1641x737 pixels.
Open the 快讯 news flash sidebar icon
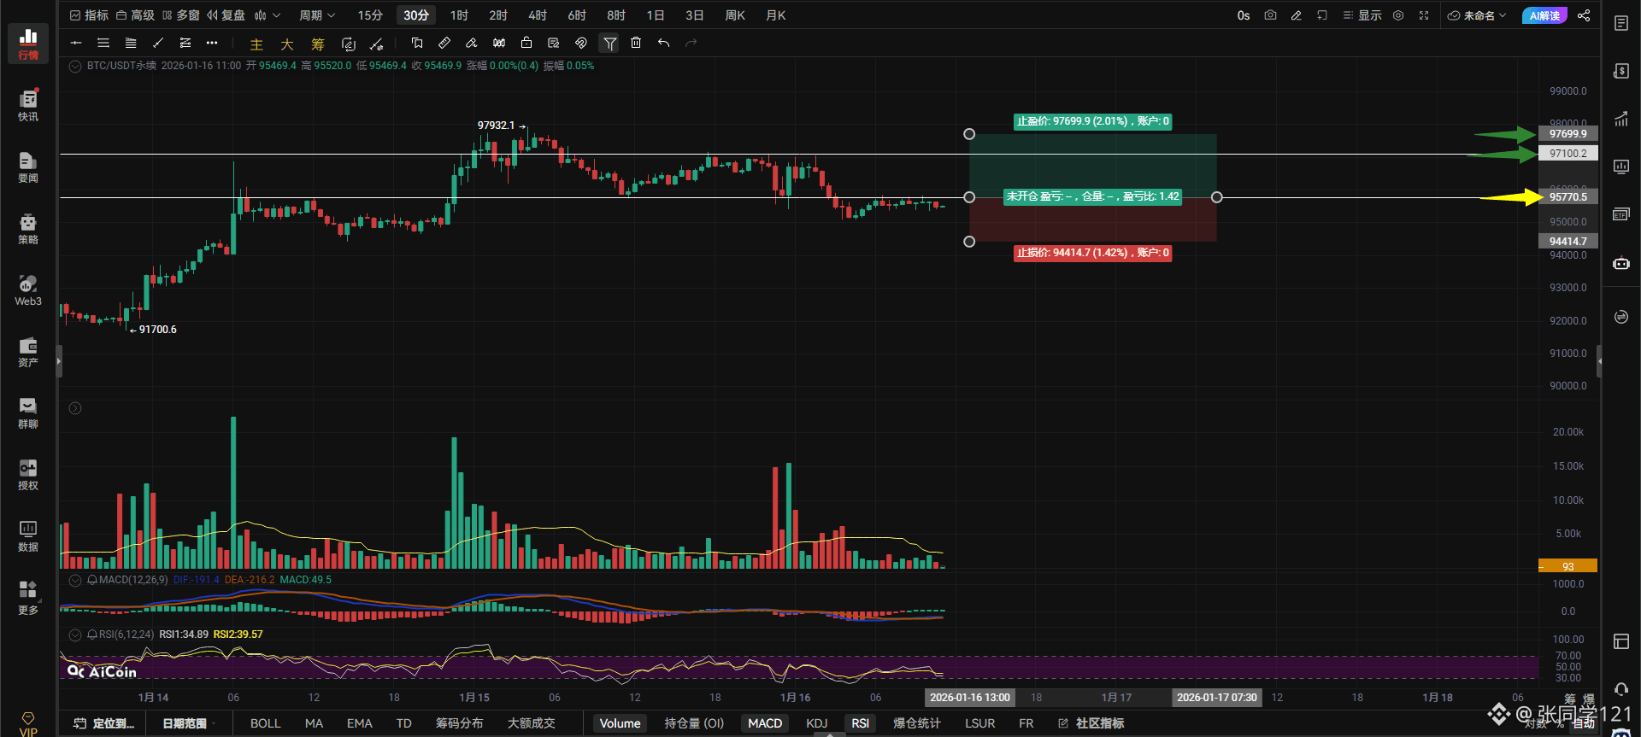[28, 105]
